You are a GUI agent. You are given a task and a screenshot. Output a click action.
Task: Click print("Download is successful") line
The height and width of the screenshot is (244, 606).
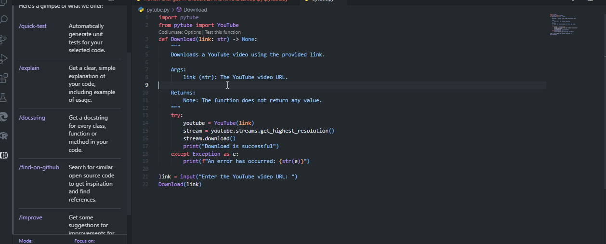pos(231,146)
